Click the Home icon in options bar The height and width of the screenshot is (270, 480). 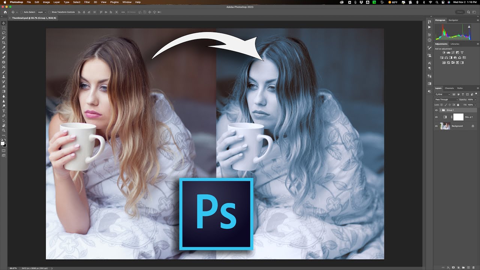pos(5,12)
